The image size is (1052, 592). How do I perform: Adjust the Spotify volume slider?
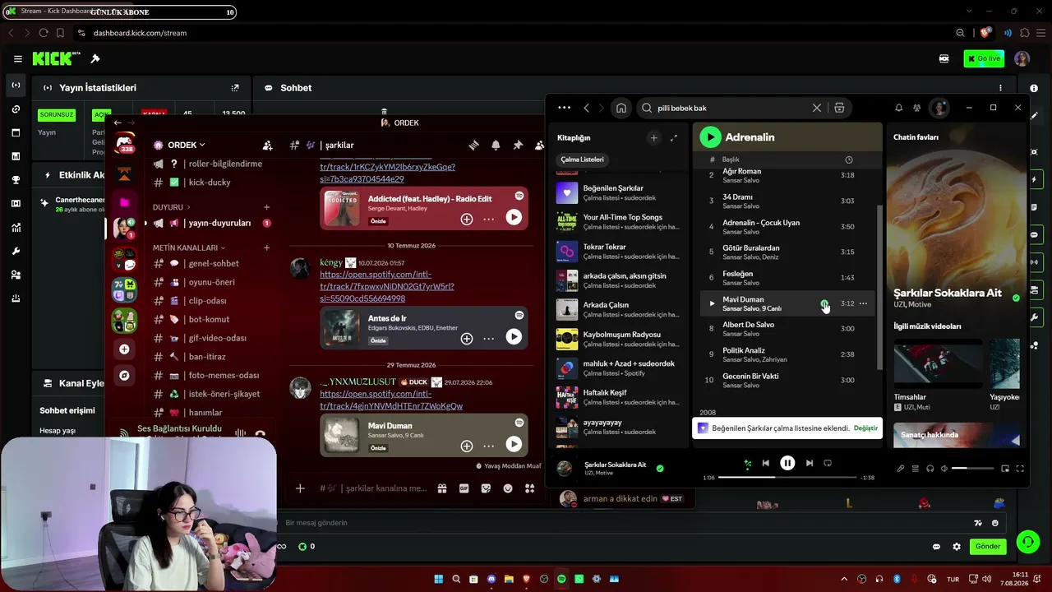(x=972, y=469)
